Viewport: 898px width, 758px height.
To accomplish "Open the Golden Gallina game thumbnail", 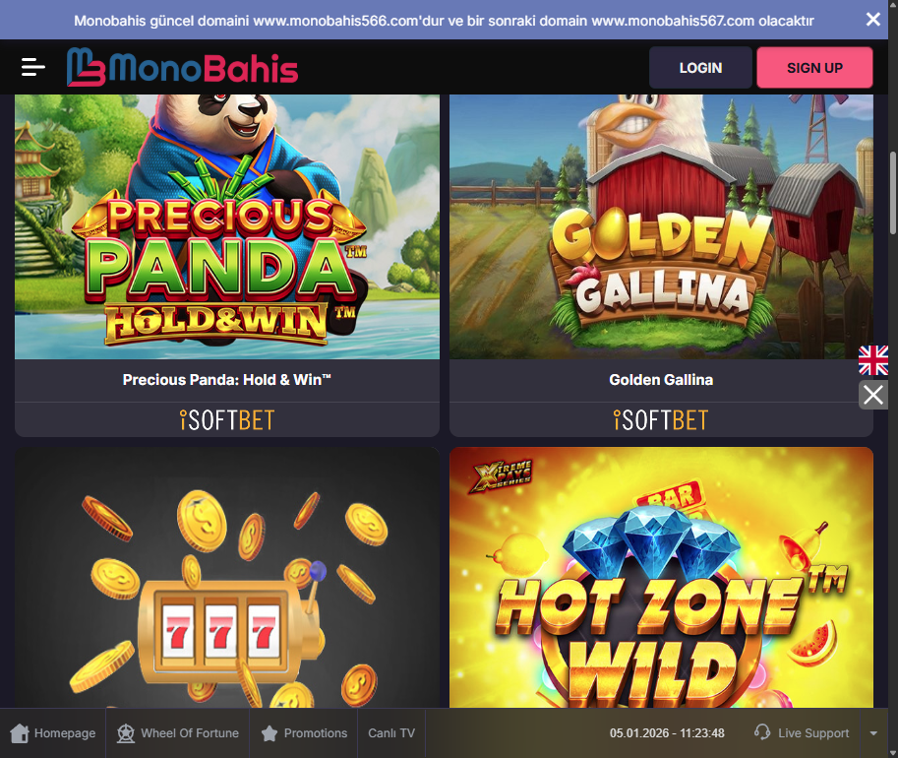I will point(661,227).
